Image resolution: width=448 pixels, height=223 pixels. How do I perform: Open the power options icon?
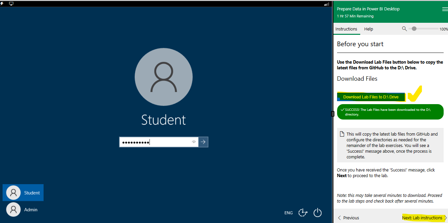coord(318,213)
